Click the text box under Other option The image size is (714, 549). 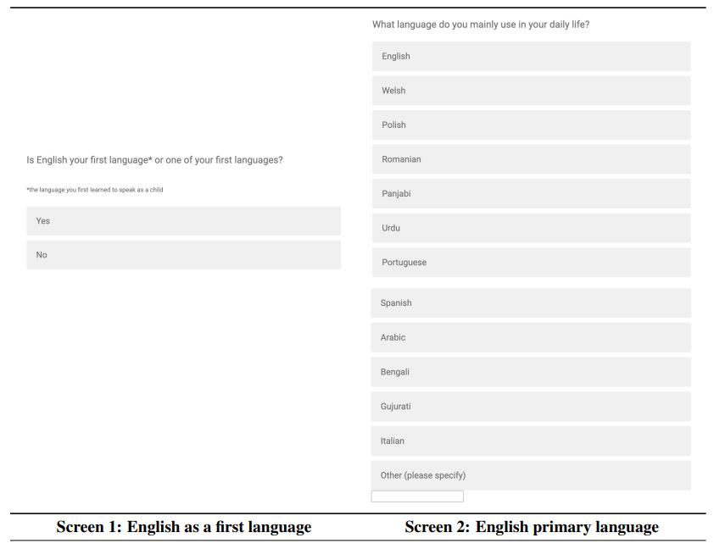pos(417,496)
